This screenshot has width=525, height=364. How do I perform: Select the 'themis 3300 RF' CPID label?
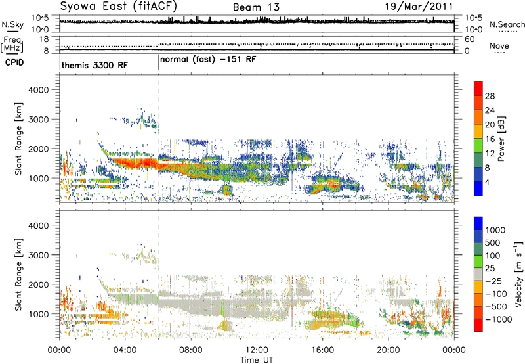(x=94, y=65)
